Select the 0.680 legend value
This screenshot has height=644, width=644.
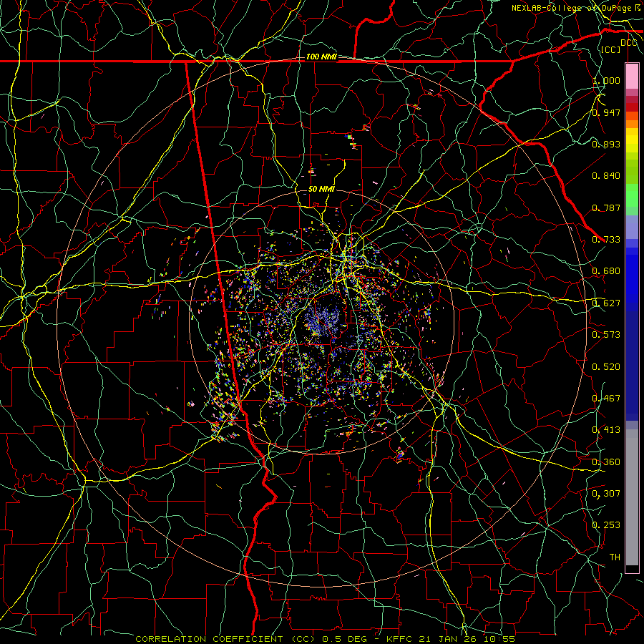point(606,271)
